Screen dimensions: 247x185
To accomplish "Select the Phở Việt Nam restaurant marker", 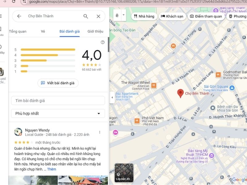I will click(x=137, y=121).
